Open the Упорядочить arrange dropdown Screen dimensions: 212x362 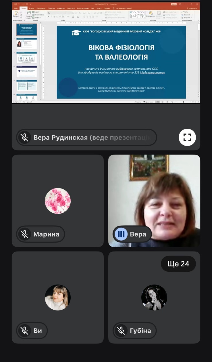pyautogui.click(x=151, y=14)
